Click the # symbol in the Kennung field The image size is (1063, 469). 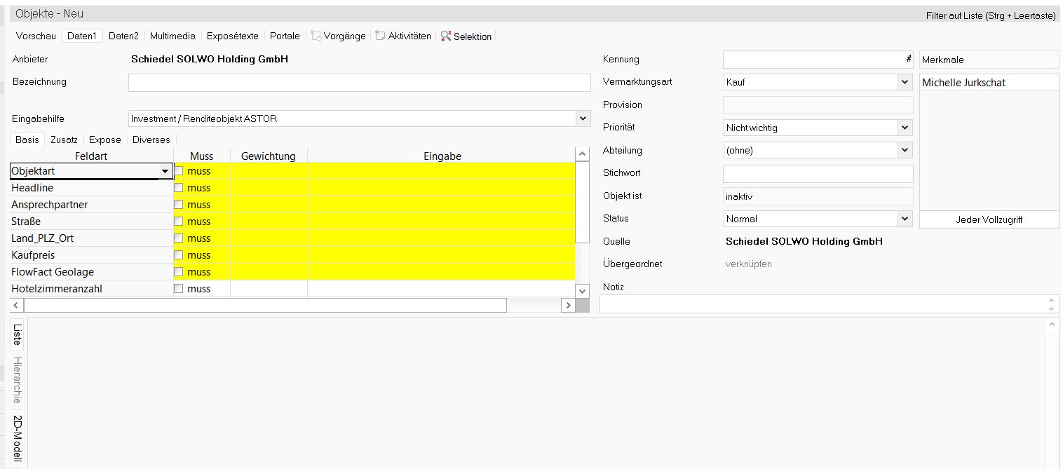(x=909, y=60)
